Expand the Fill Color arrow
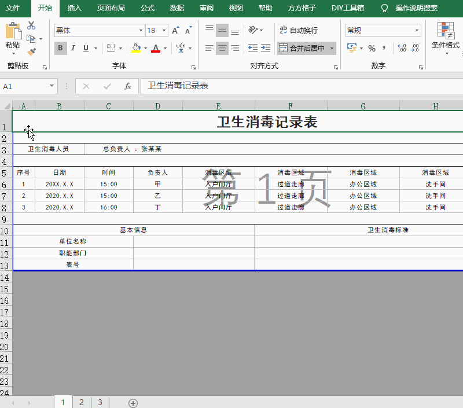Screen dimensions: 463x408 [145, 48]
